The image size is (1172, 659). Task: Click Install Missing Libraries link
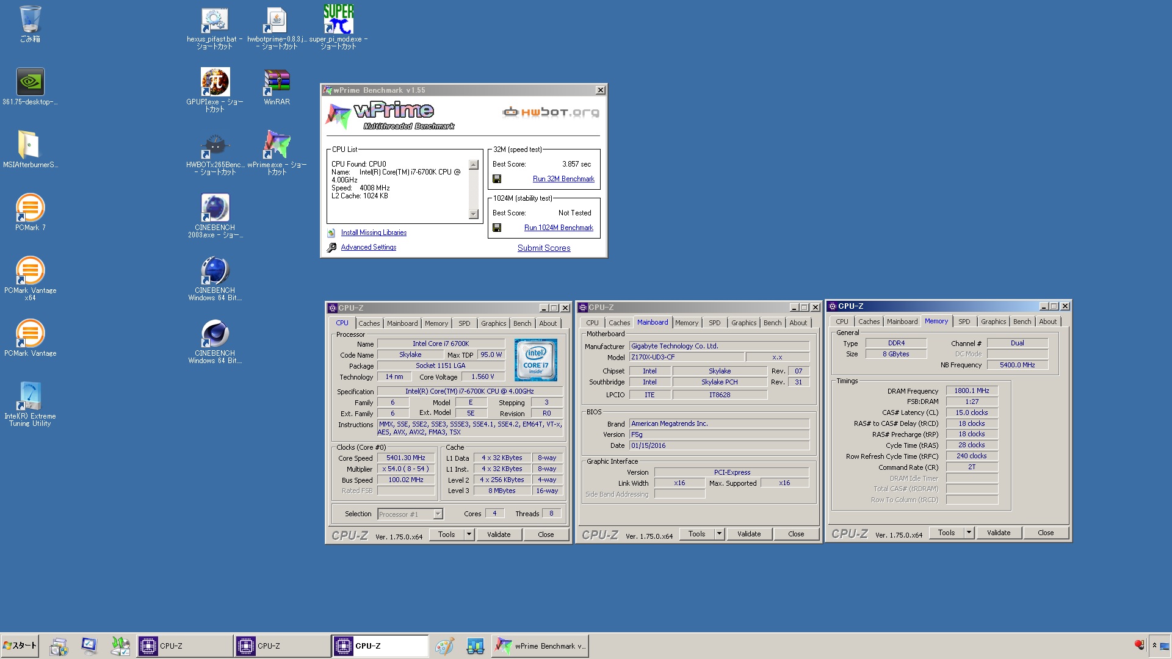pos(374,232)
